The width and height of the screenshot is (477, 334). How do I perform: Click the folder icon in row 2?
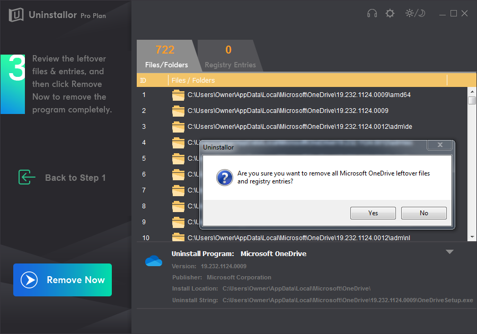[x=178, y=111]
